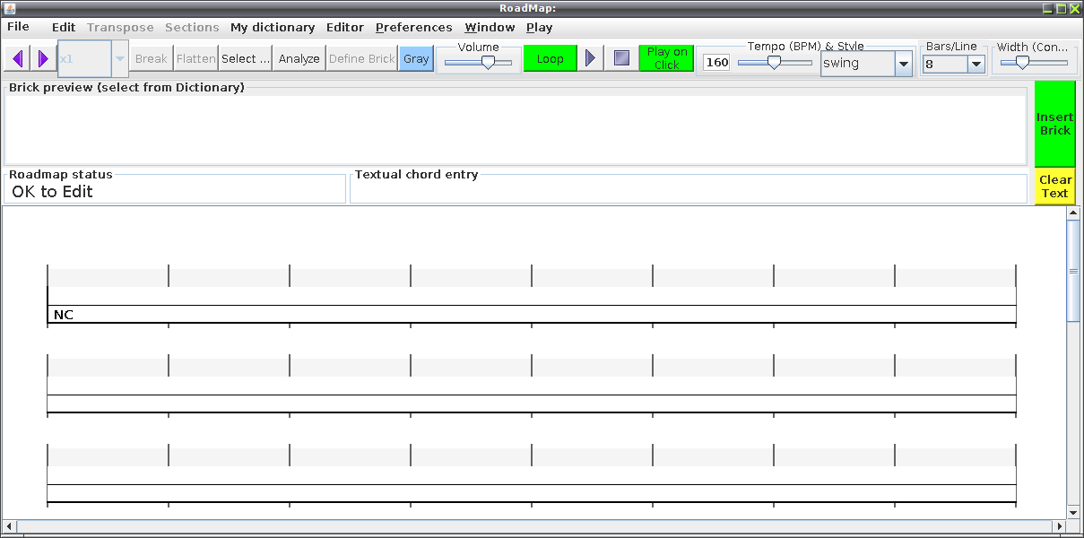Start playback with the play triangle
The width and height of the screenshot is (1084, 538).
coord(590,58)
